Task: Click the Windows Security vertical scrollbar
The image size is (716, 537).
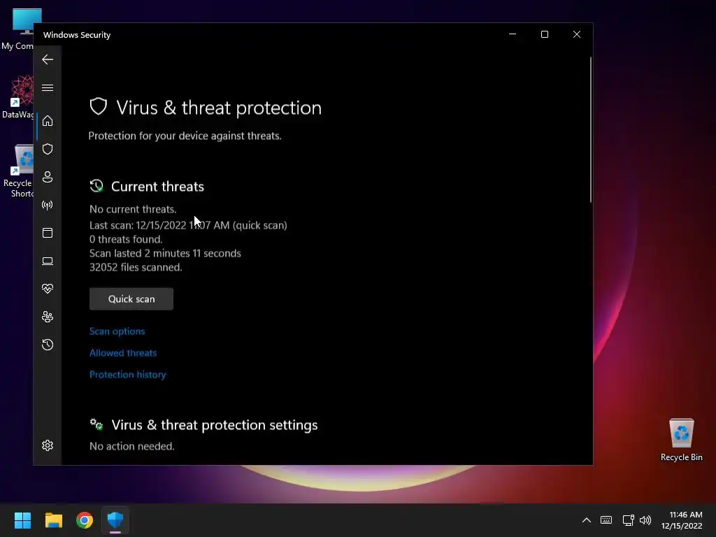Action: (590, 129)
